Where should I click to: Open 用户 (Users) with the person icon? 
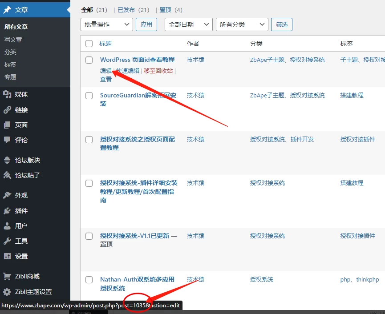pyautogui.click(x=8, y=225)
